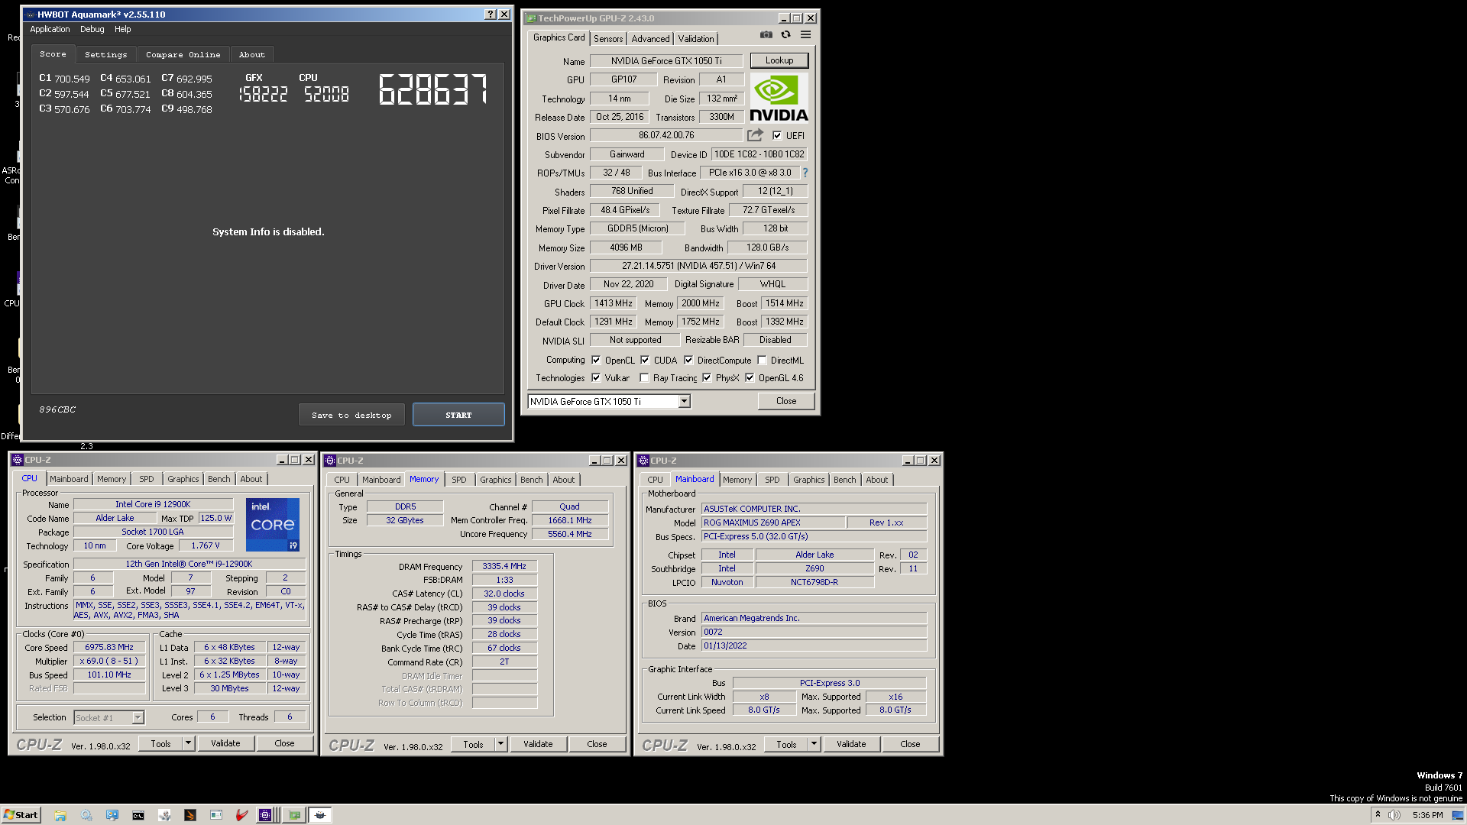Open the Windows Start button
Image resolution: width=1467 pixels, height=825 pixels.
[21, 815]
